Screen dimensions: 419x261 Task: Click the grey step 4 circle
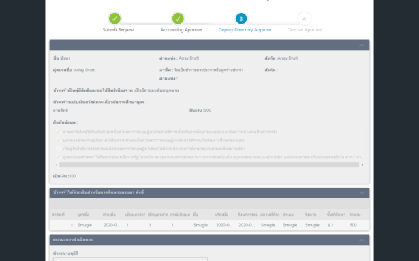304,18
